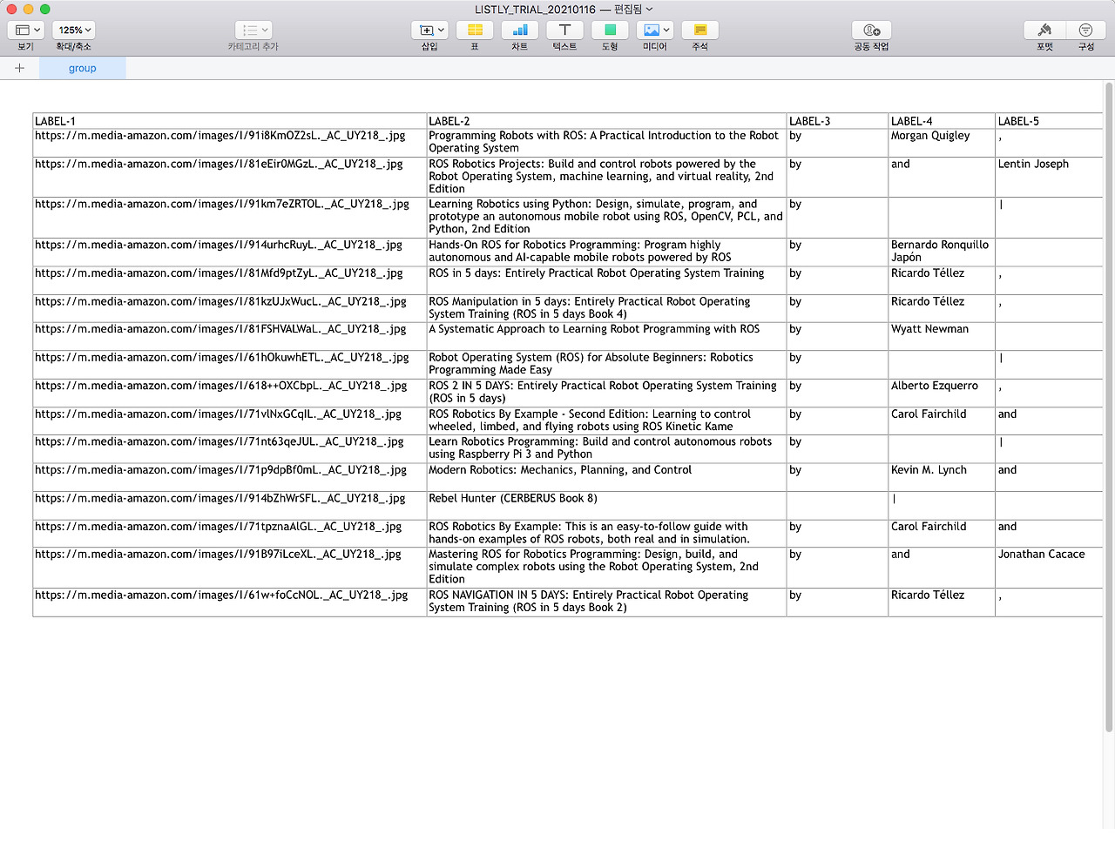Select "Learning Robotics using Python" title cell
This screenshot has width=1115, height=848.
[606, 218]
